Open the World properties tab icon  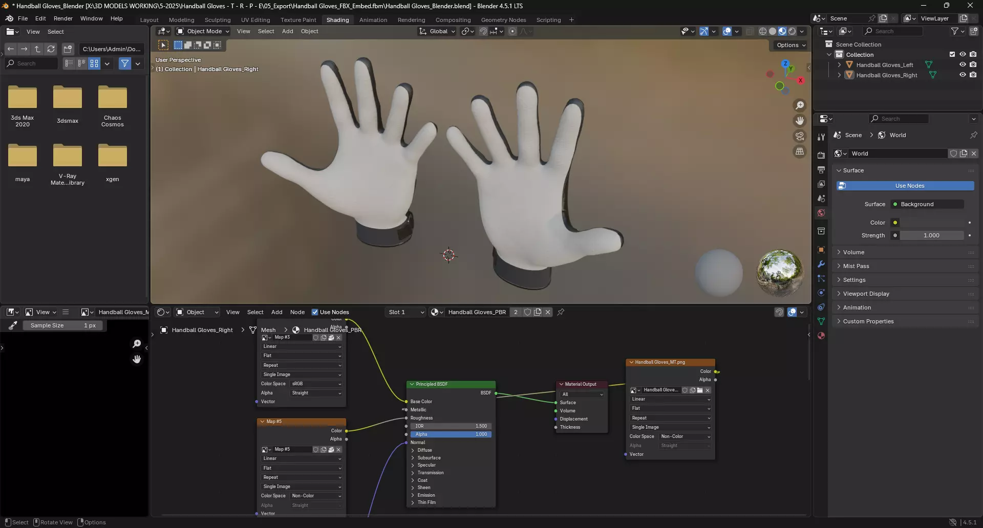(x=821, y=213)
